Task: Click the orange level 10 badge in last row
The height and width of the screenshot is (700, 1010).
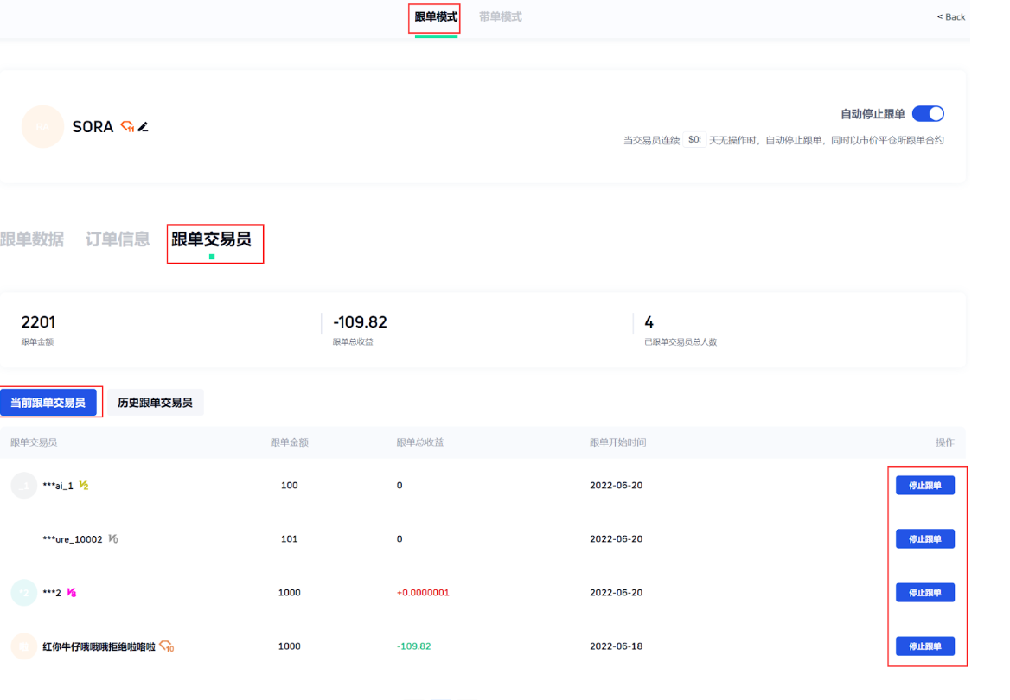Action: 167,646
